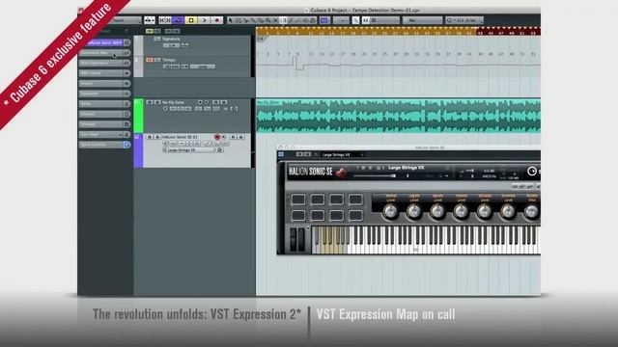Screen dimensions: 618x347
Task: Toggle the purple Autoscroll button in the toolbar
Action: (324, 20)
